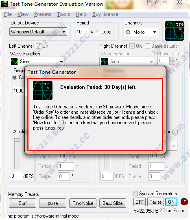
Task: Expand the Channels Mono dropdown
Action: pyautogui.click(x=155, y=32)
